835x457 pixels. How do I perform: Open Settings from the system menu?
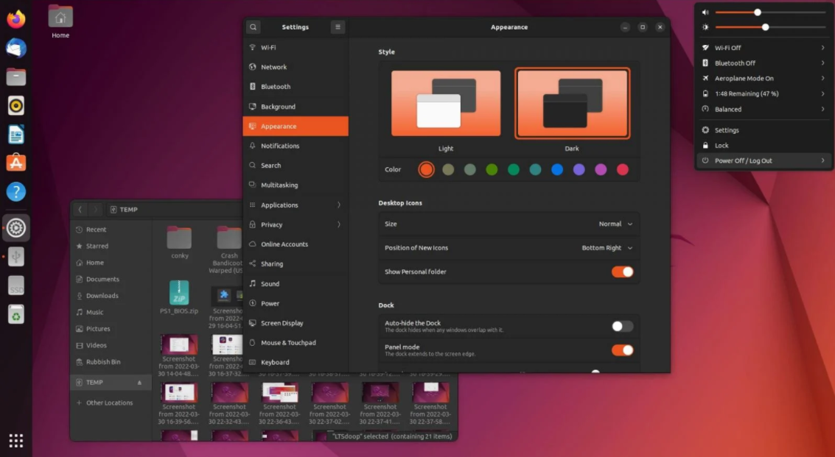(764, 130)
